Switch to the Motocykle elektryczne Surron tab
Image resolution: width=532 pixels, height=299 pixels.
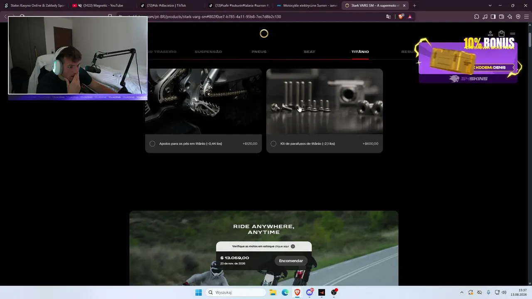(x=307, y=5)
